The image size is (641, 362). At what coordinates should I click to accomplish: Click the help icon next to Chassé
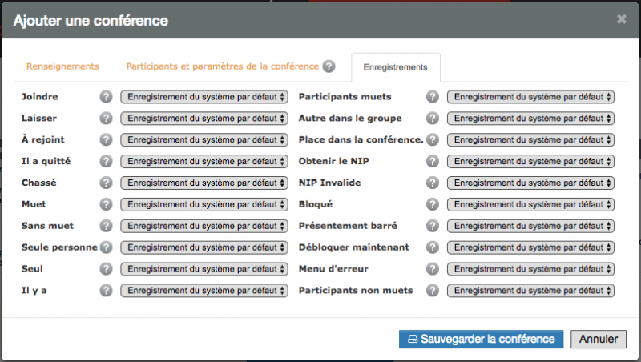(106, 183)
